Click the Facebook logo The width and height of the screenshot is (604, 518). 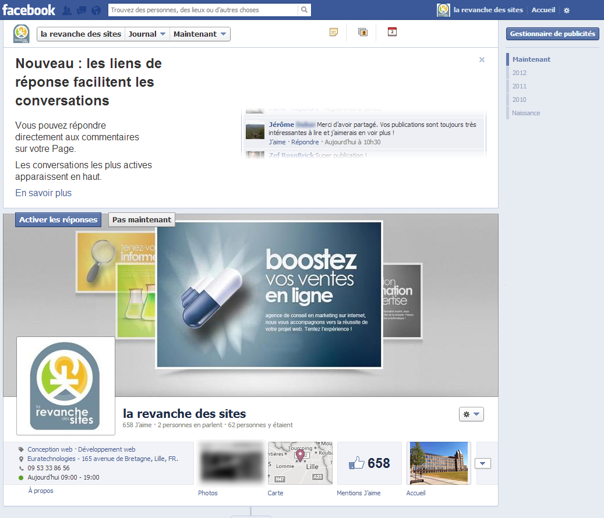29,10
